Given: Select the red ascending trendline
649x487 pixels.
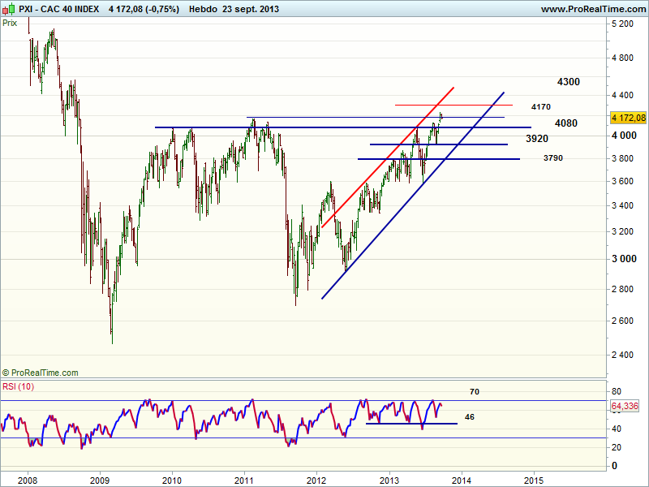Looking at the screenshot, I should [x=389, y=154].
